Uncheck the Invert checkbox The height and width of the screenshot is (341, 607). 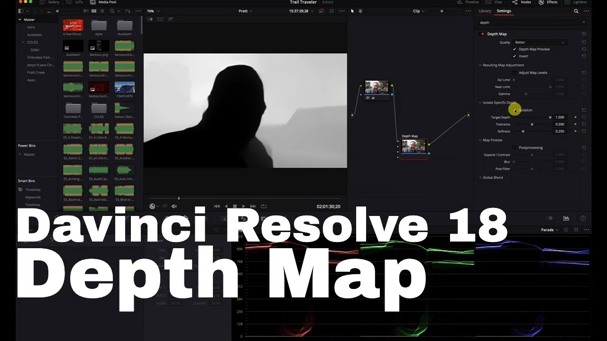pos(515,56)
